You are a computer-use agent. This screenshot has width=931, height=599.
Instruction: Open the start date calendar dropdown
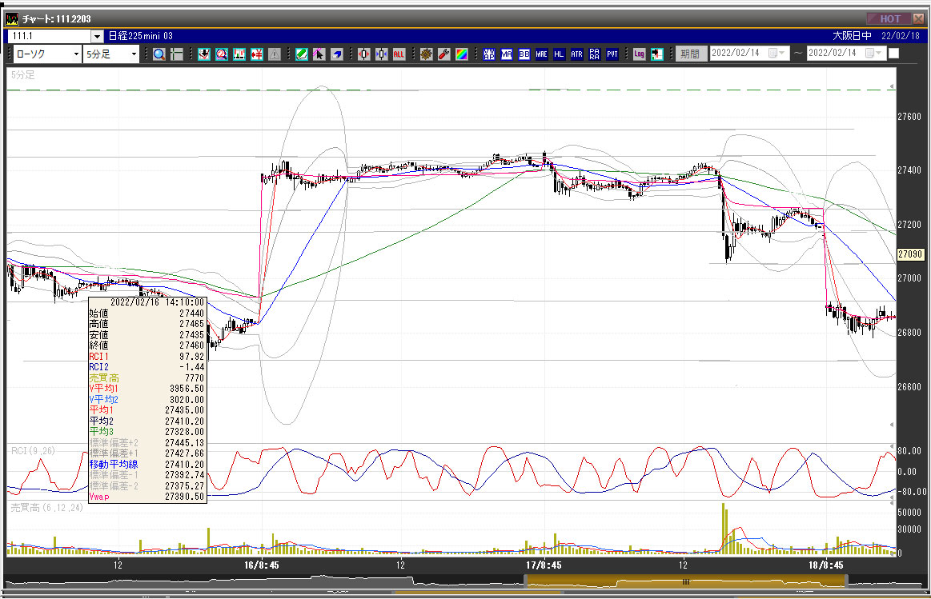(777, 54)
